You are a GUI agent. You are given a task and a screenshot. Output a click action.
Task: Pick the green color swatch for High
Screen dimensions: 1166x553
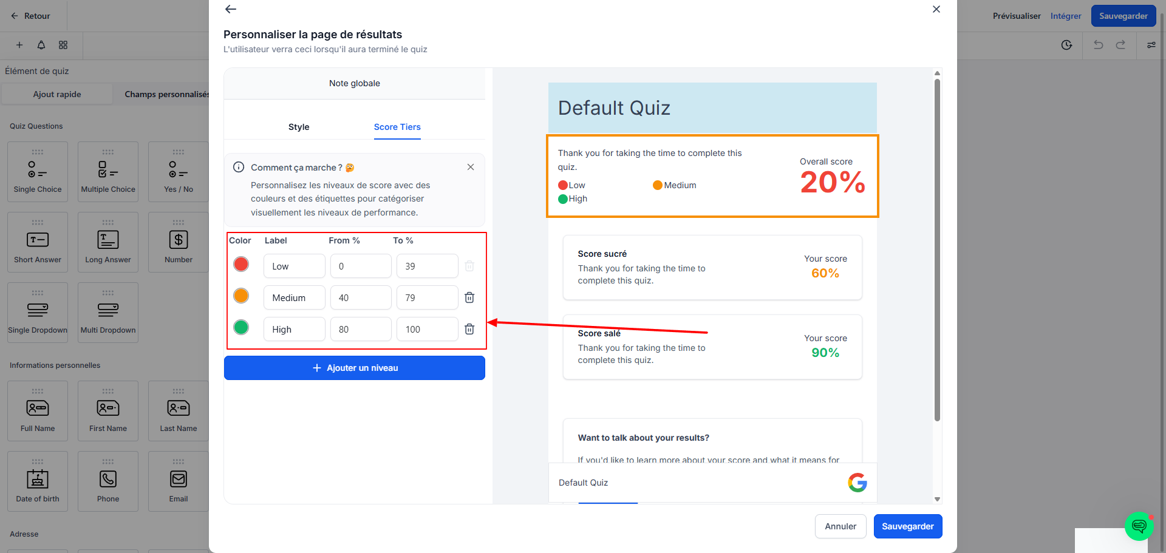pos(241,327)
